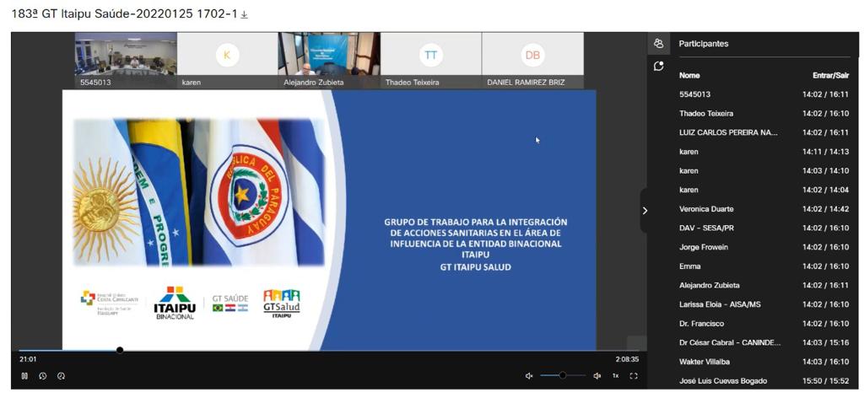Select karen row with 14:11 / 14:13
Image resolution: width=864 pixels, height=414 pixels.
coord(764,152)
